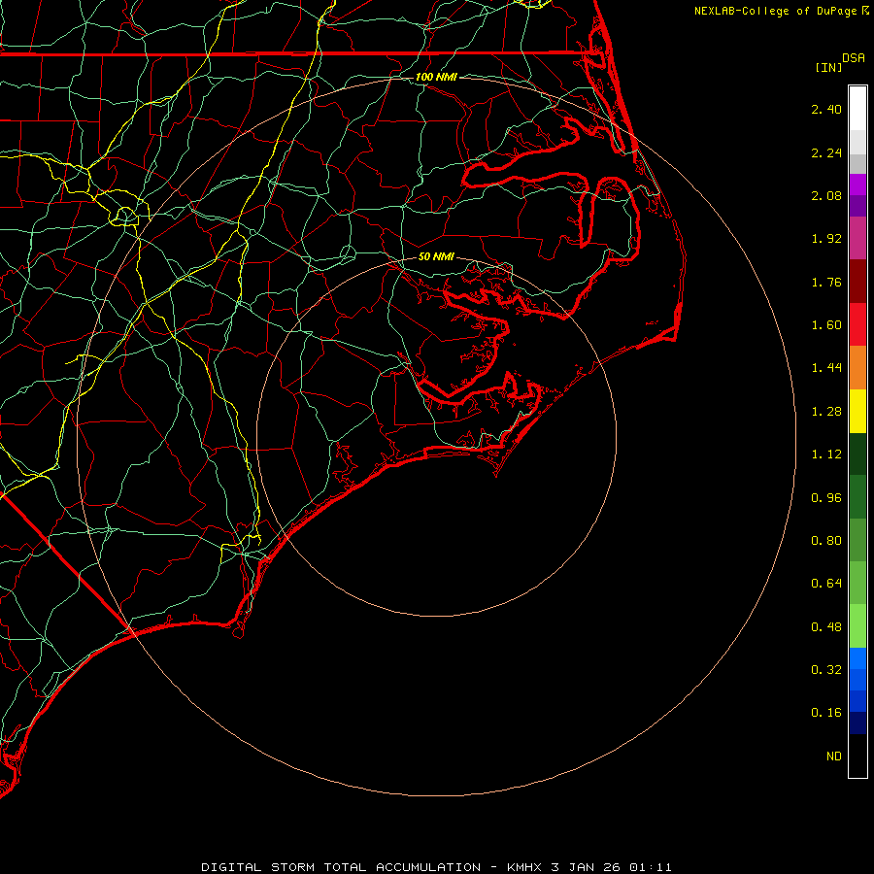Click the 01:11 timestamp in footer

click(651, 867)
